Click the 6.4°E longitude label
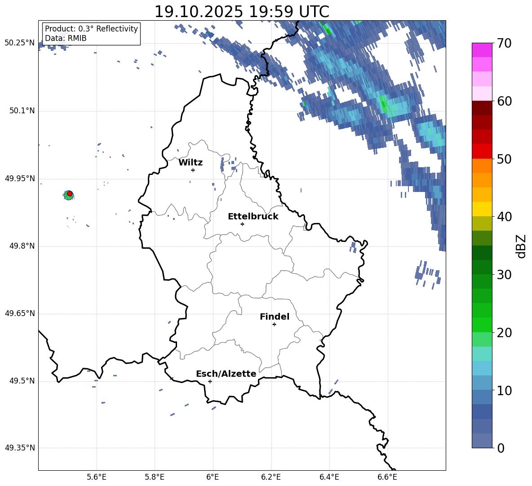Image resolution: width=532 pixels, height=486 pixels. coord(329,477)
